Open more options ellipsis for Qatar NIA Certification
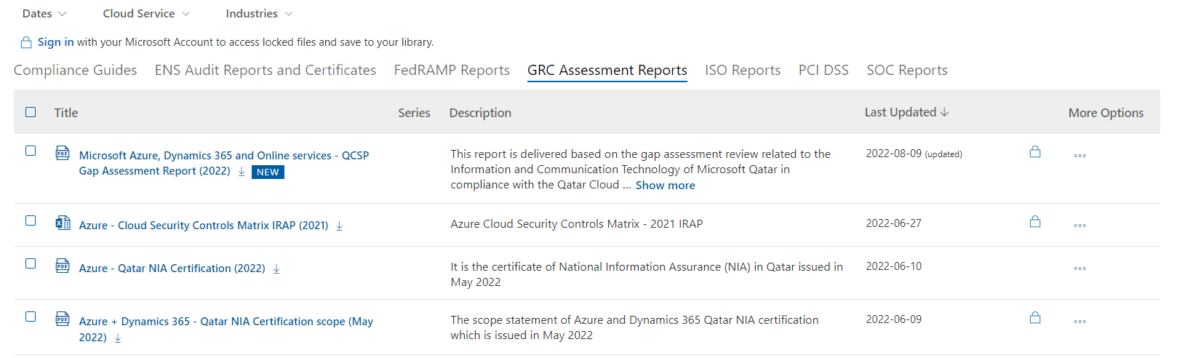This screenshot has height=358, width=1177. point(1080,268)
